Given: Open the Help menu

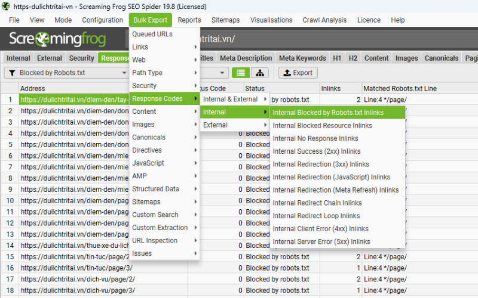Looking at the screenshot, I should pyautogui.click(x=398, y=20).
